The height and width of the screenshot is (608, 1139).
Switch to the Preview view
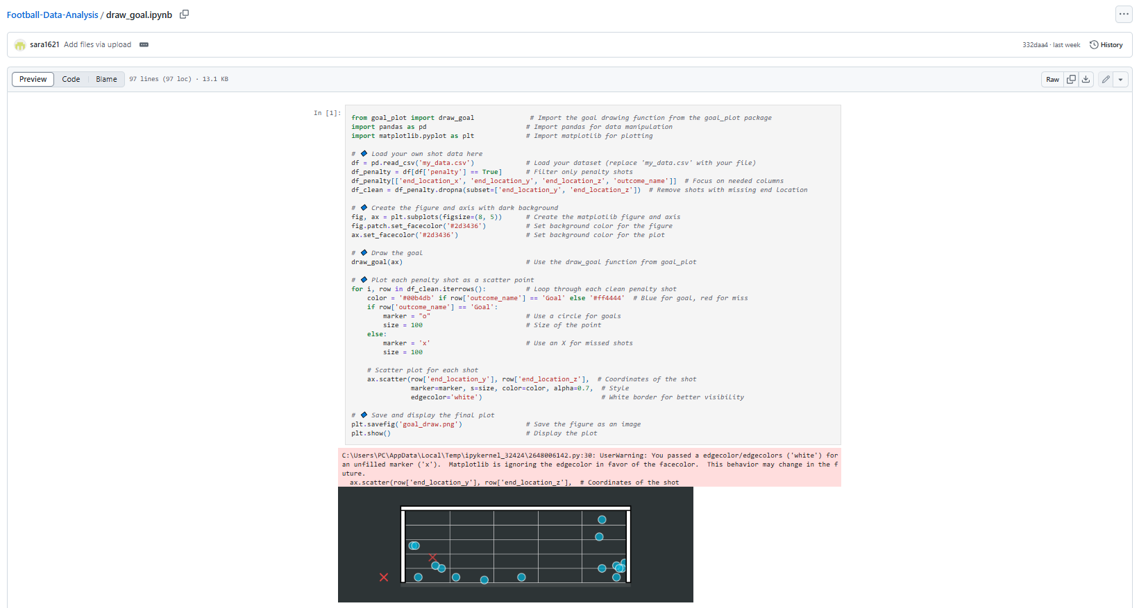tap(33, 80)
